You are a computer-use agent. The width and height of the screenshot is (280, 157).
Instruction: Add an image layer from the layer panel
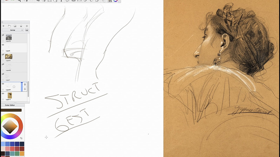15,26
